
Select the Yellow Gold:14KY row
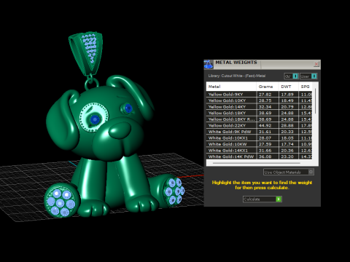pyautogui.click(x=260, y=107)
